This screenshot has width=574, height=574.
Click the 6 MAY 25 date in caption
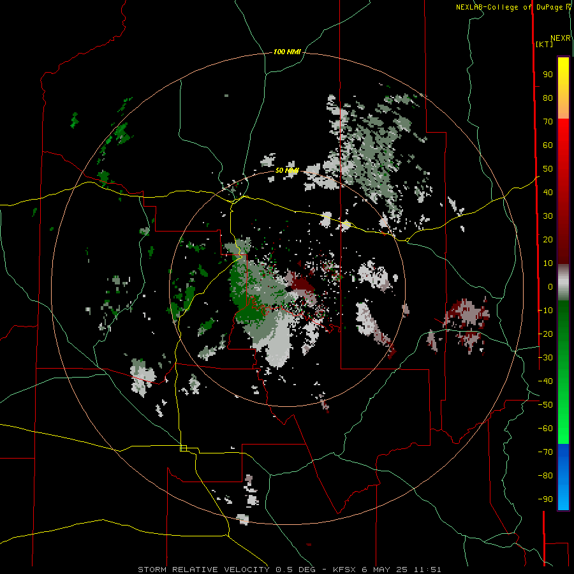[x=385, y=570]
